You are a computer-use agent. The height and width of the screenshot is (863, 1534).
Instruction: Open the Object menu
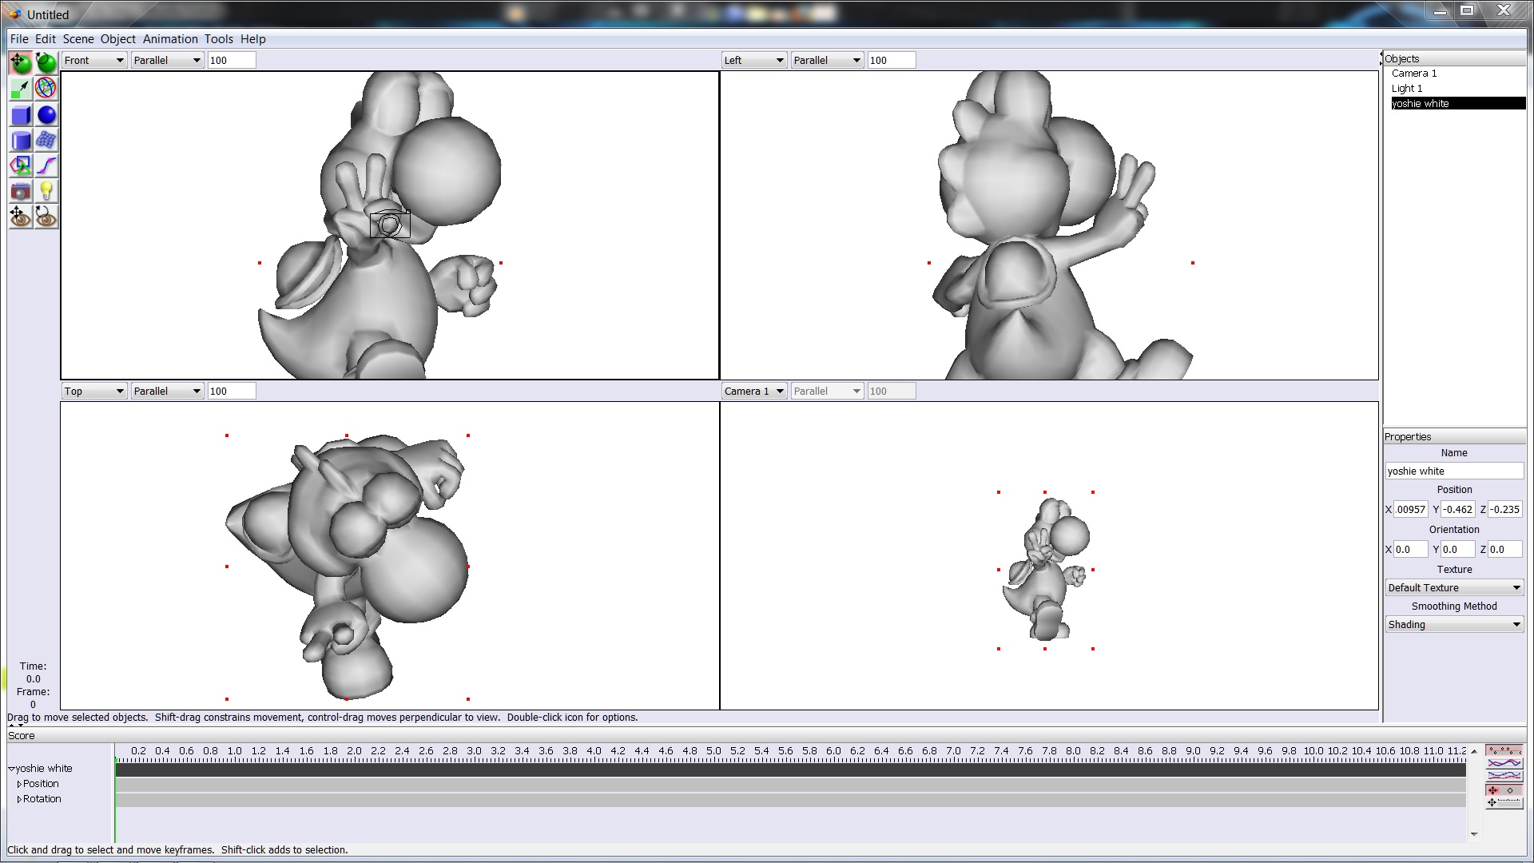pyautogui.click(x=118, y=39)
